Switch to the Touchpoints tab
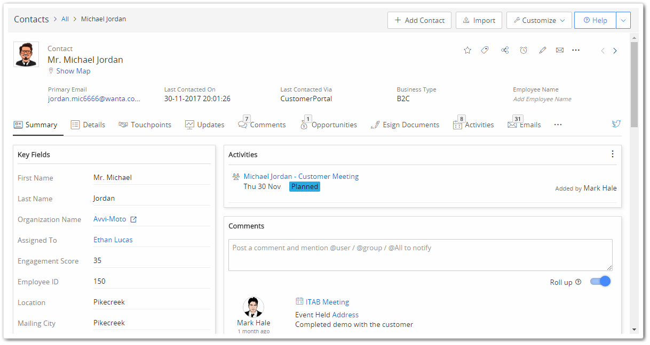 145,125
